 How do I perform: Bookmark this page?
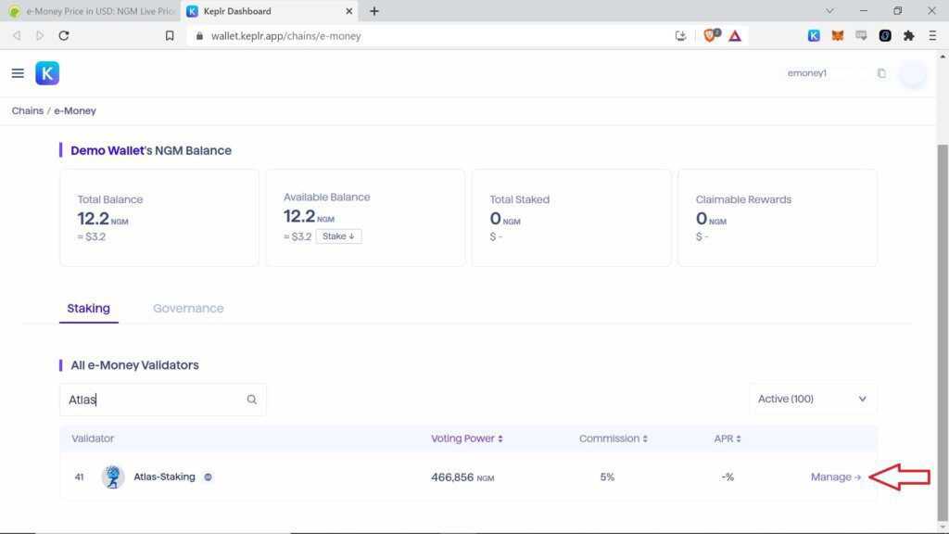pos(170,36)
